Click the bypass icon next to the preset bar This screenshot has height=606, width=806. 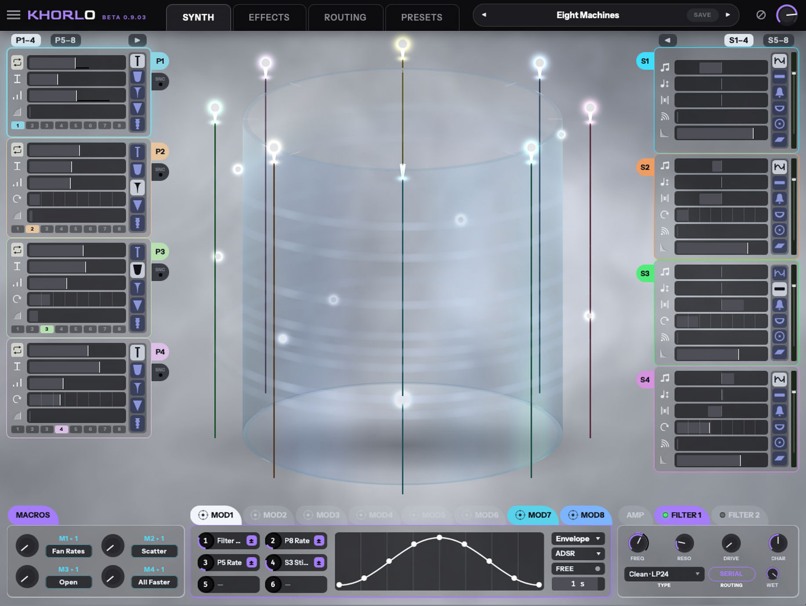761,15
